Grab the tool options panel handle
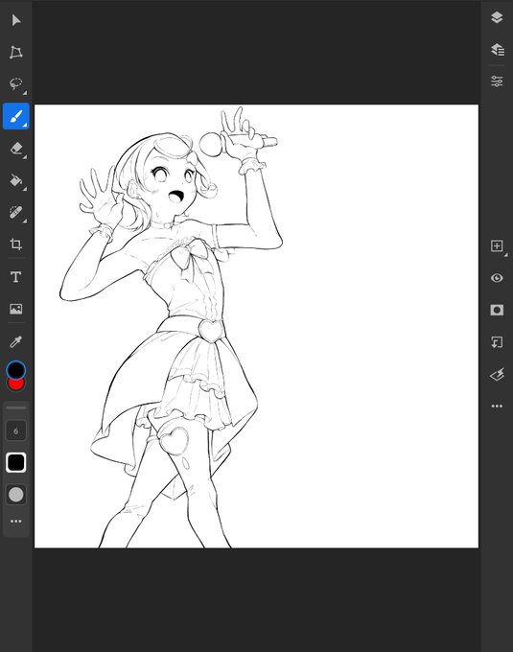This screenshot has width=513, height=652. 15,407
